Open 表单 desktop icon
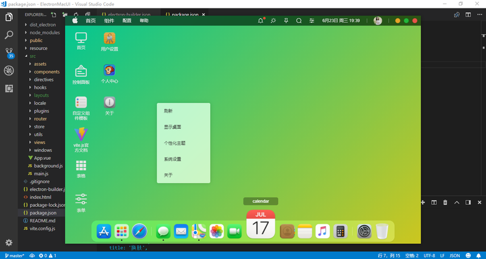The width and height of the screenshot is (486, 259). (x=81, y=203)
